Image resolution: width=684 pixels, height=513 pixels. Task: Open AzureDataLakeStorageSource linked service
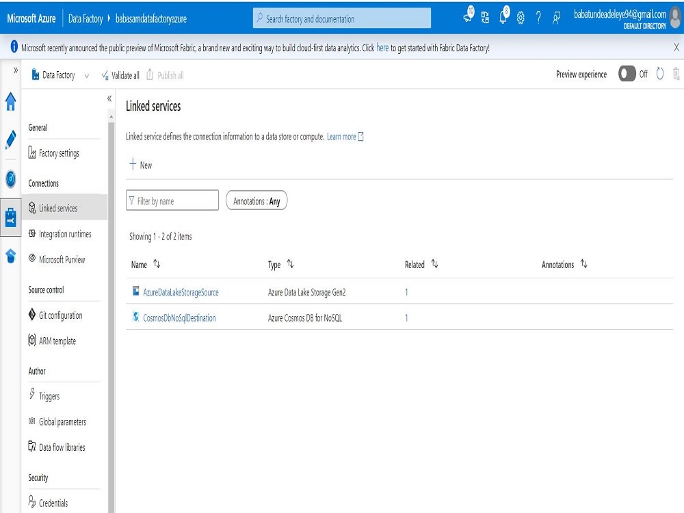(x=181, y=292)
